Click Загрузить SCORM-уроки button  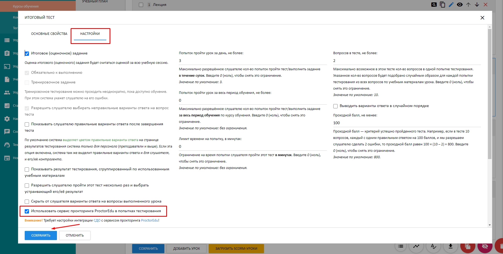click(236, 249)
